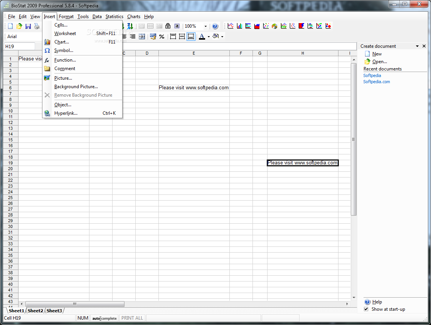Select Cells... from Insert menu

click(82, 25)
